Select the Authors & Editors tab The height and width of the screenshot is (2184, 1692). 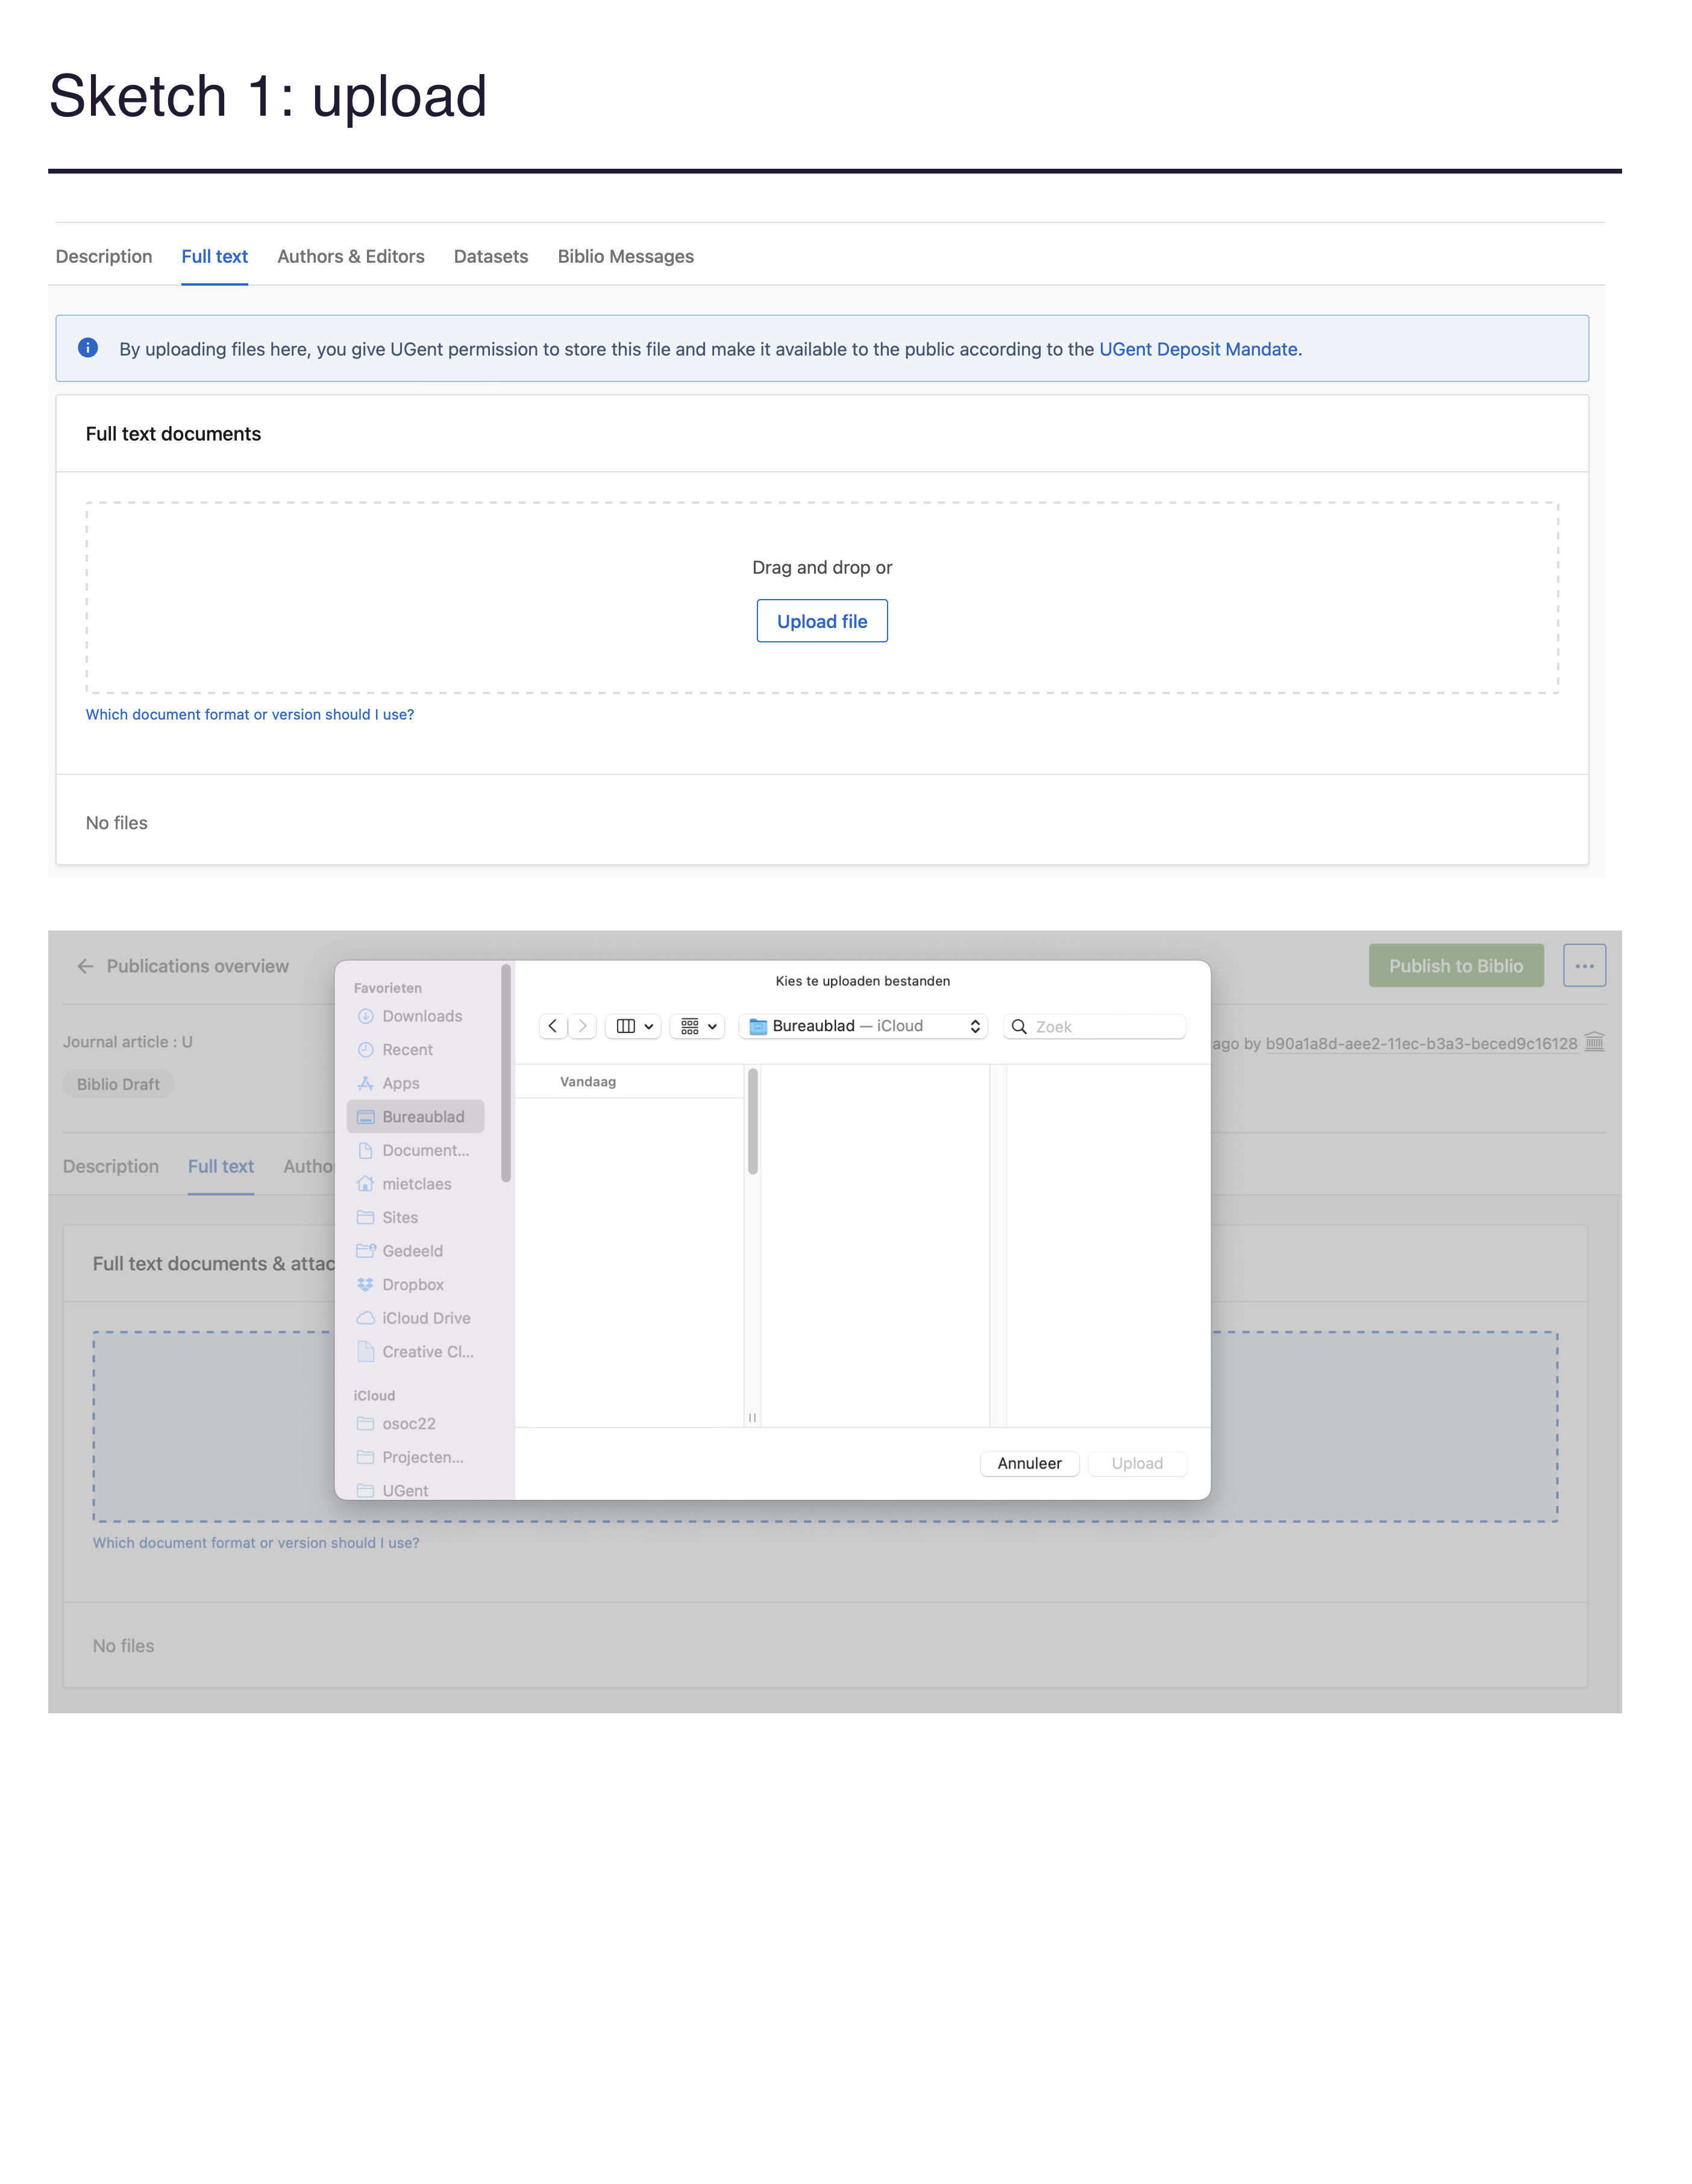351,256
